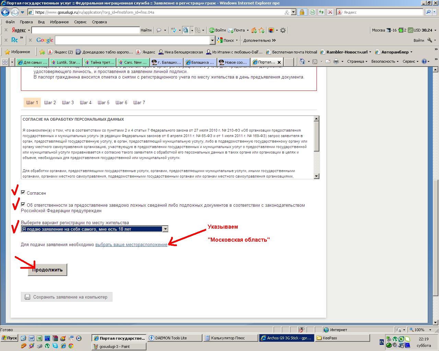Viewport: 439px width, 351px height.
Task: Expand the Безопасность command bar menu
Action: [384, 62]
